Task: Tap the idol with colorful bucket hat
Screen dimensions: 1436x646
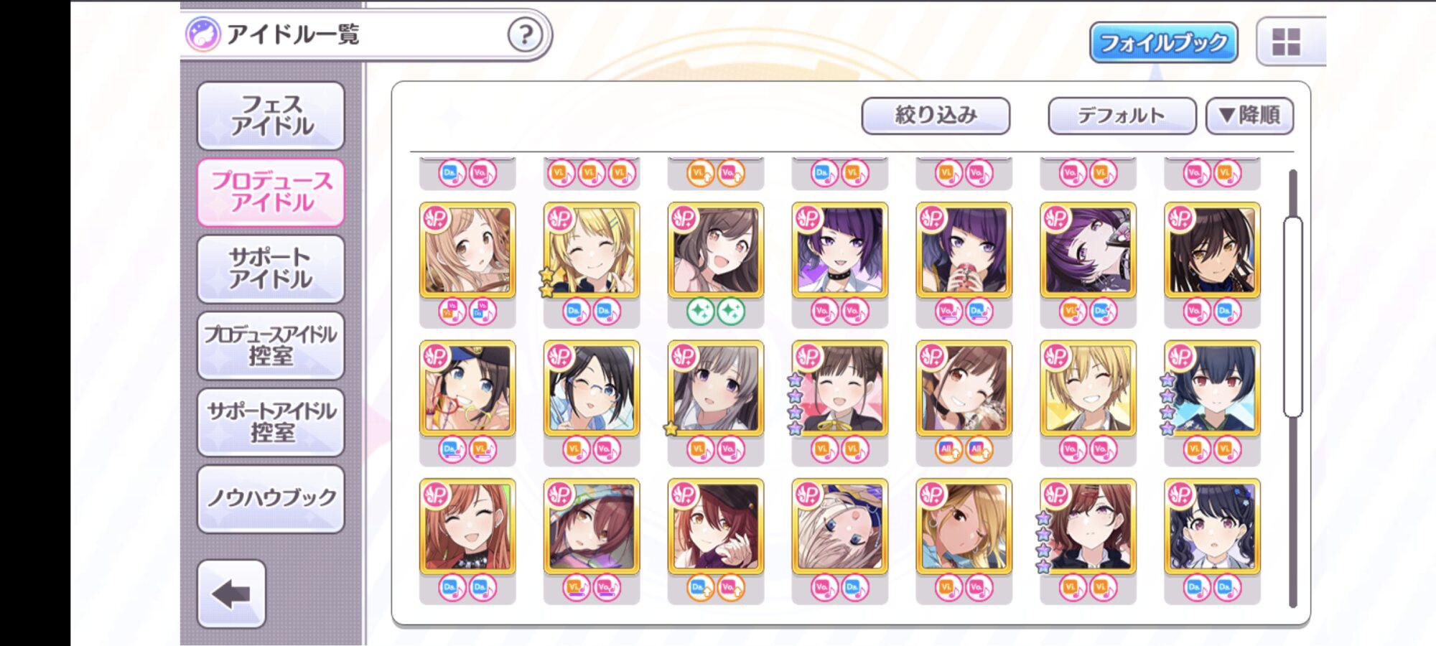Action: [x=591, y=527]
